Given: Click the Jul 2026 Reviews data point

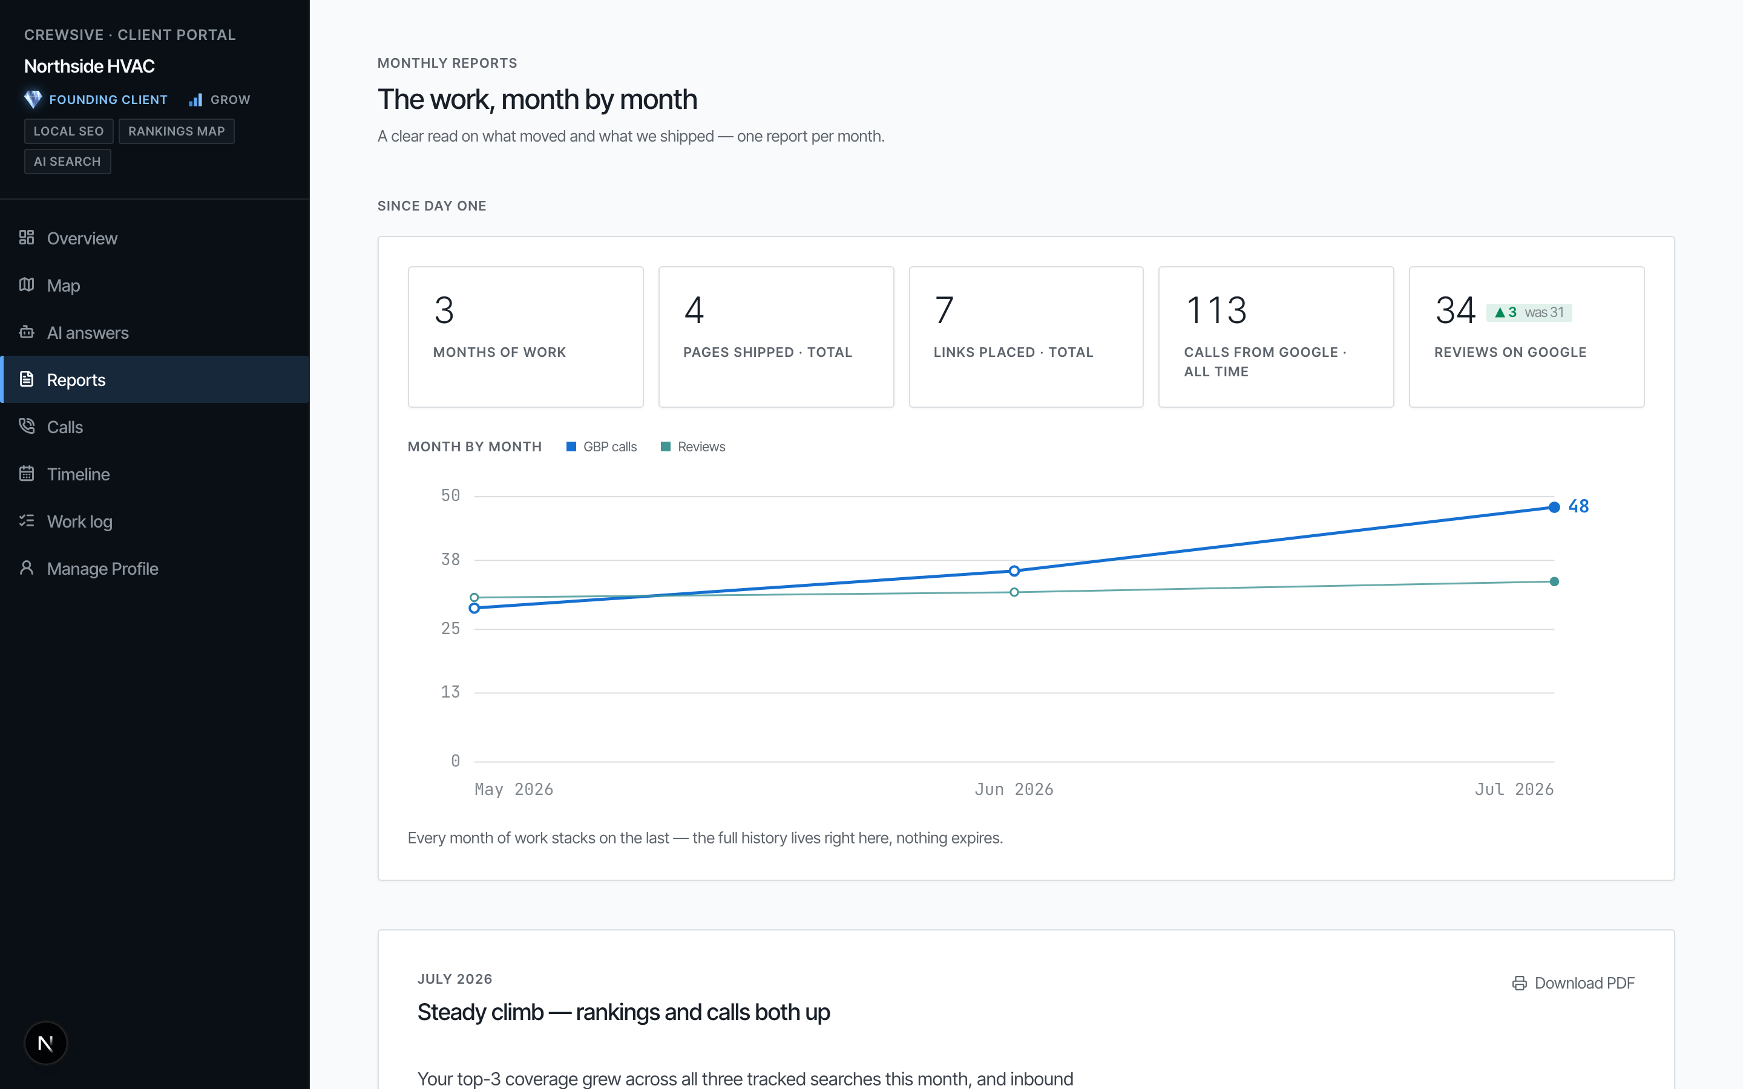Looking at the screenshot, I should tap(1554, 581).
